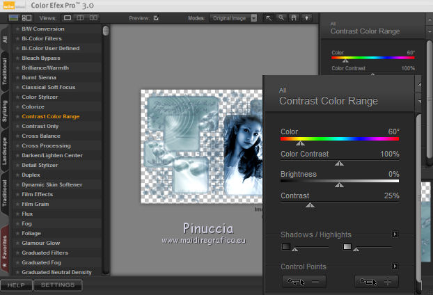This screenshot has width=433, height=295.
Task: Click the filter list grid layout icon
Action: [26, 18]
